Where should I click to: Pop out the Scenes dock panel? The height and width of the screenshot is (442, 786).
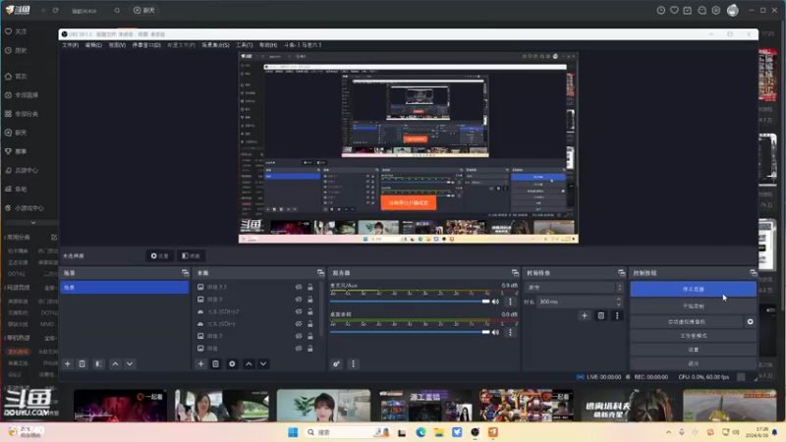(185, 273)
